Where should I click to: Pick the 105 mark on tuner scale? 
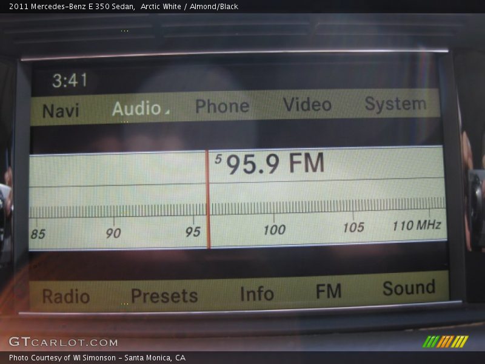point(353,227)
